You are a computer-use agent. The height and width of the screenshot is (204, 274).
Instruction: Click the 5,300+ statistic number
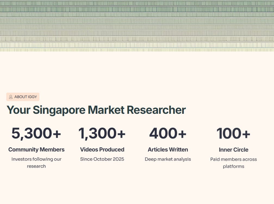tap(36, 133)
